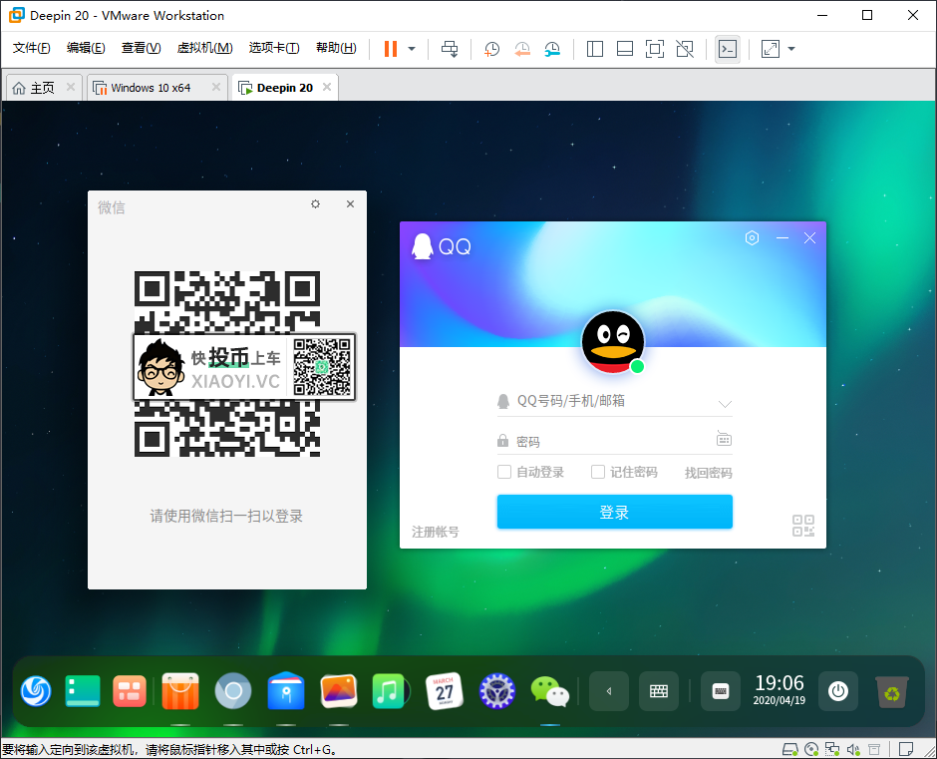This screenshot has width=937, height=759.
Task: Click the stretch guest display icon
Action: pos(771,49)
